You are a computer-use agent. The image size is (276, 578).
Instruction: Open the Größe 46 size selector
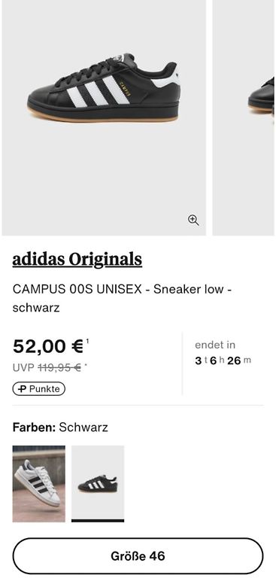(138, 555)
